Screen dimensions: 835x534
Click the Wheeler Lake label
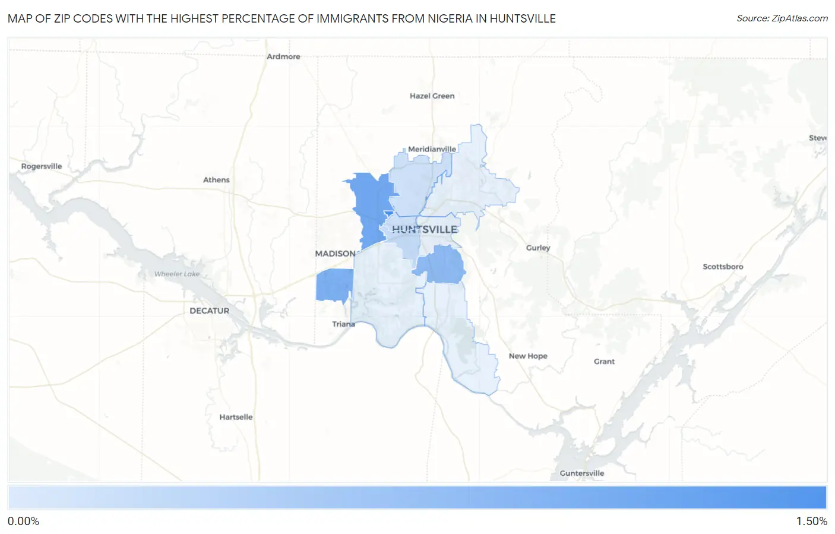click(x=177, y=274)
